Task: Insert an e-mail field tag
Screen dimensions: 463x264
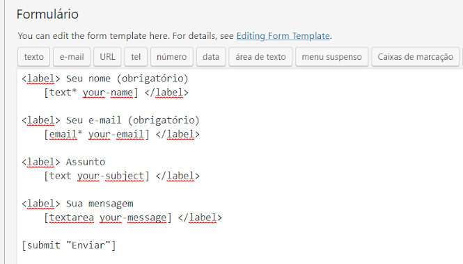Action: [72, 56]
